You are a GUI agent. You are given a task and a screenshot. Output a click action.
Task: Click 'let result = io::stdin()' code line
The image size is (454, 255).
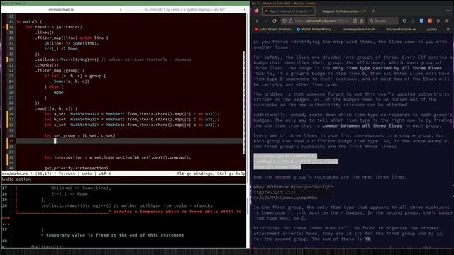(x=54, y=27)
